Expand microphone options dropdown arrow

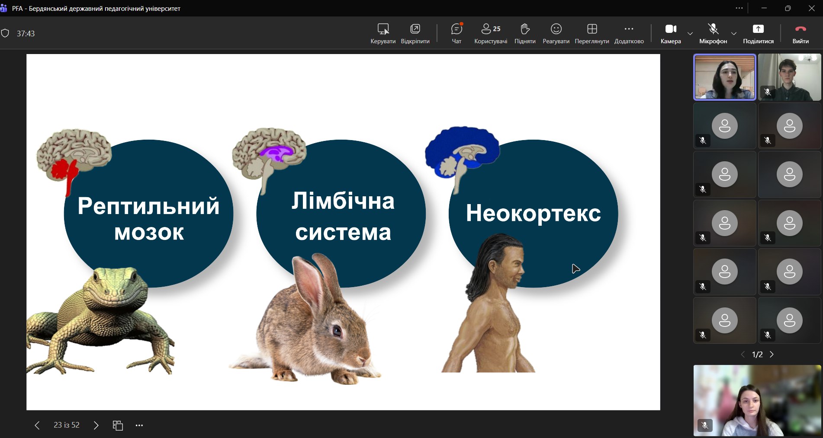[734, 33]
